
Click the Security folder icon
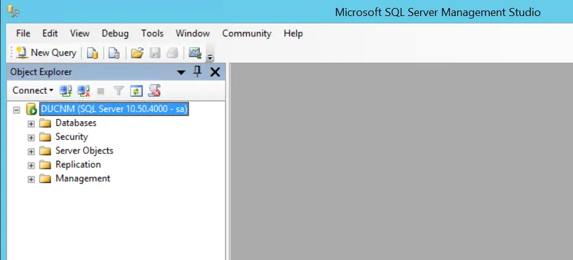[x=45, y=137]
